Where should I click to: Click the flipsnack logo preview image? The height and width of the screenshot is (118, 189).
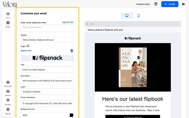click(x=47, y=58)
